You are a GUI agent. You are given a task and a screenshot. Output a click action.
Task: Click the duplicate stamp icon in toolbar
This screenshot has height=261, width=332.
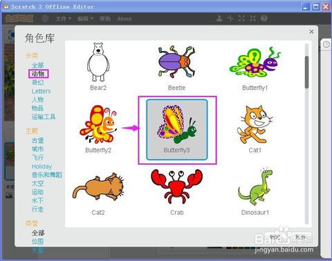click(x=219, y=19)
